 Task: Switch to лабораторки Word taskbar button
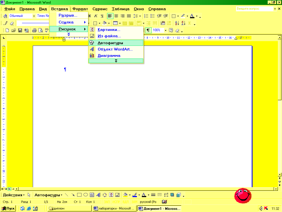[114, 209]
